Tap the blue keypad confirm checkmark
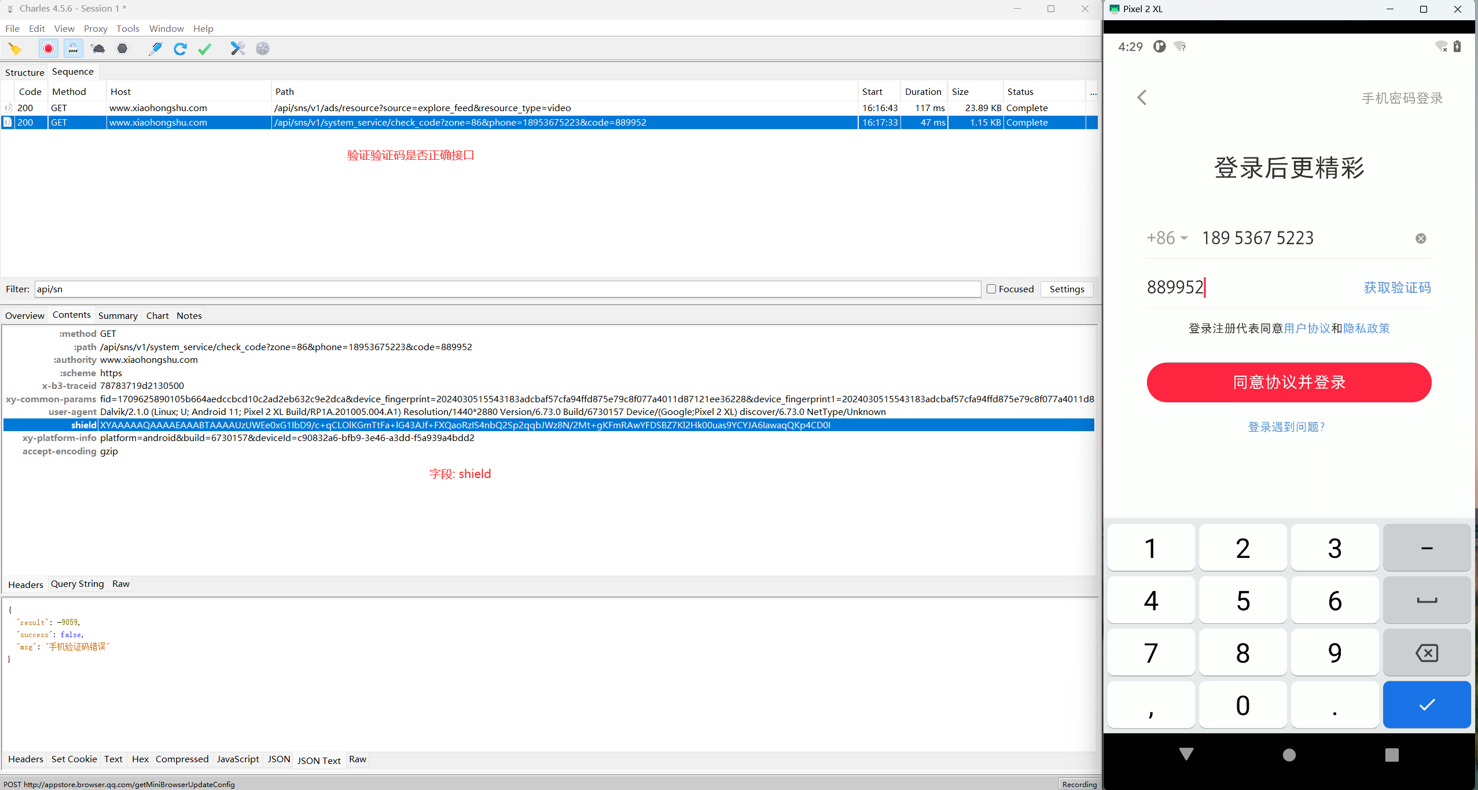The height and width of the screenshot is (790, 1478). pos(1426,704)
